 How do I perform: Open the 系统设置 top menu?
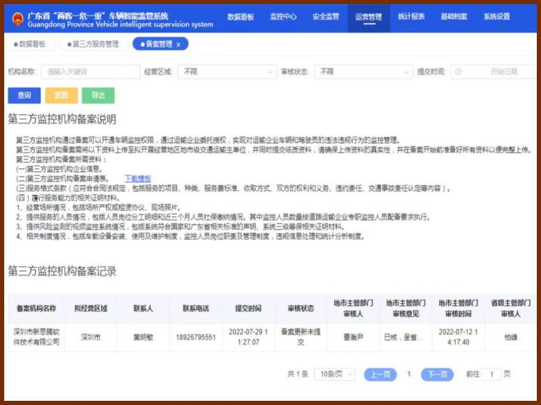496,17
